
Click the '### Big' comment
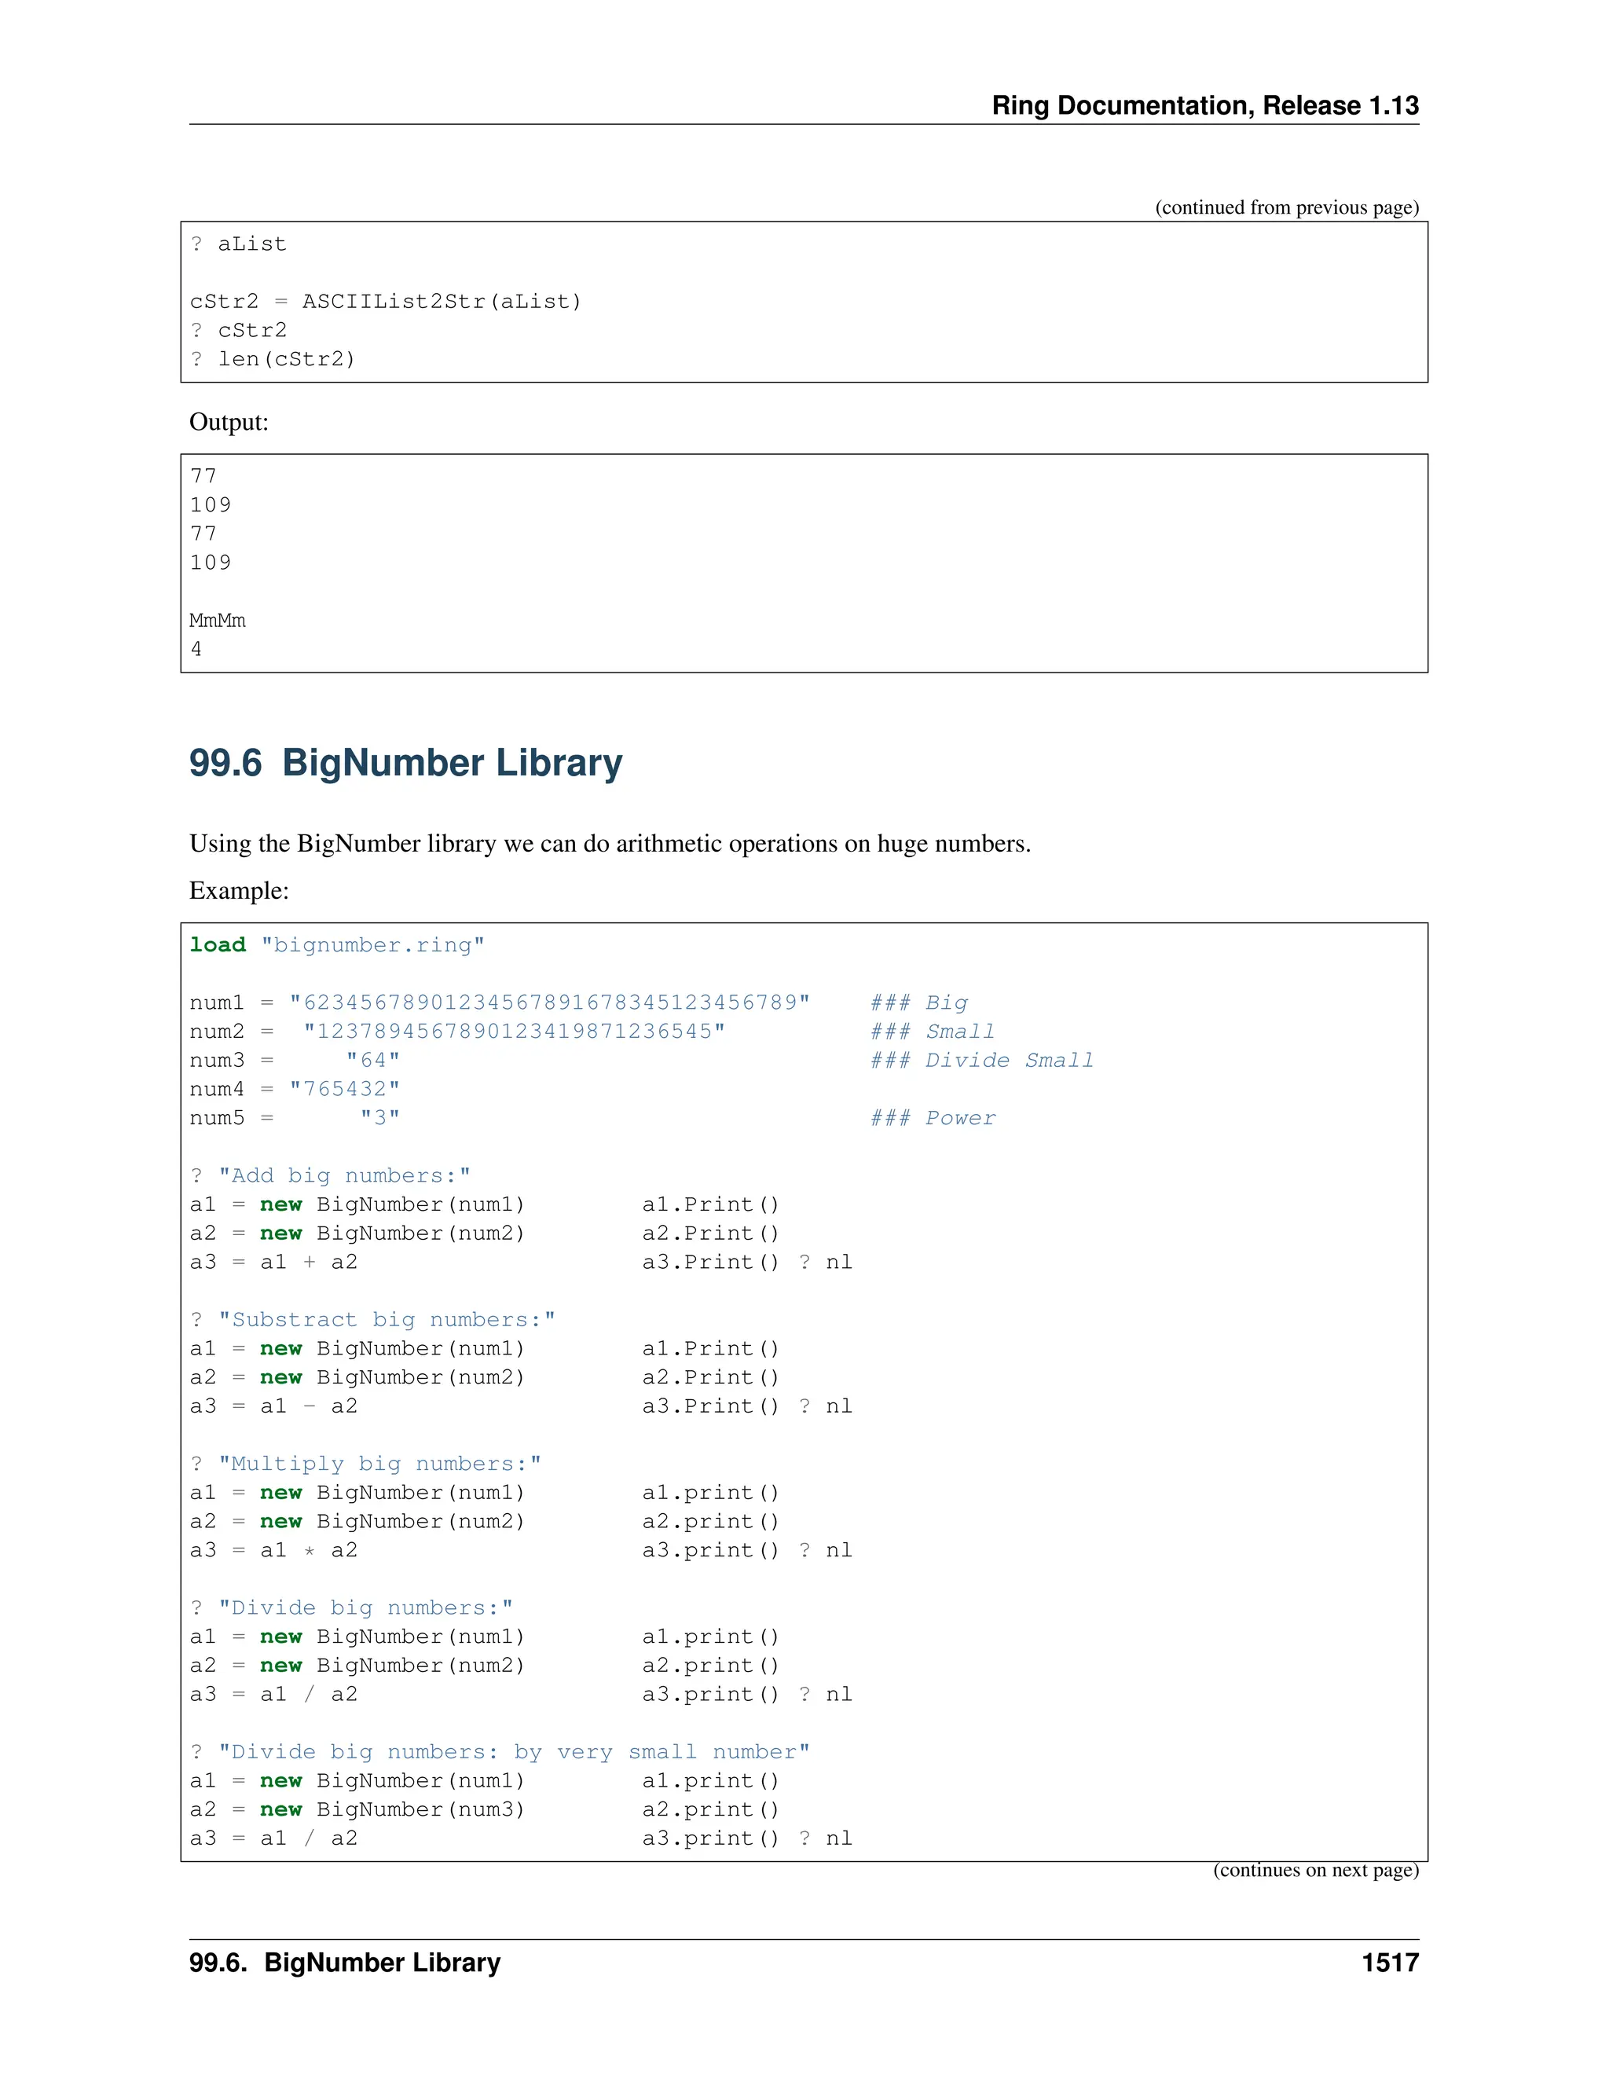click(919, 1003)
